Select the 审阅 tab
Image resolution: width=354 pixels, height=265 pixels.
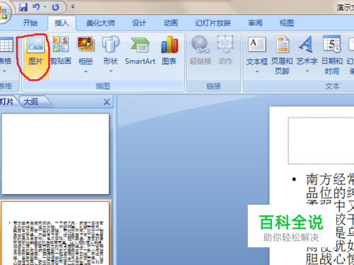pos(255,23)
